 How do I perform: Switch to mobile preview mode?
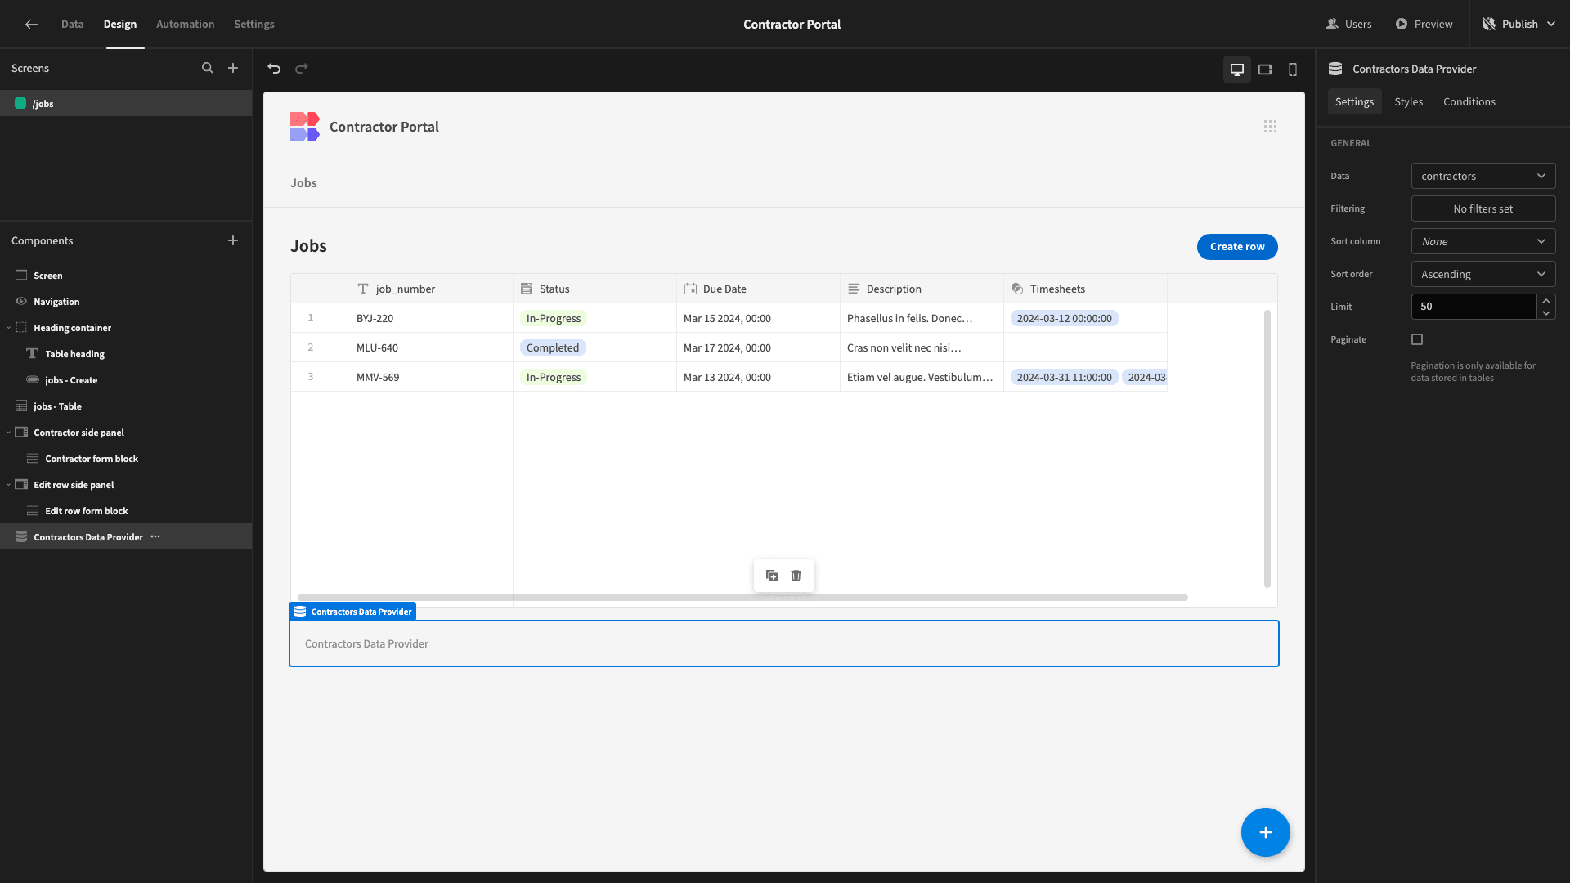(x=1293, y=69)
